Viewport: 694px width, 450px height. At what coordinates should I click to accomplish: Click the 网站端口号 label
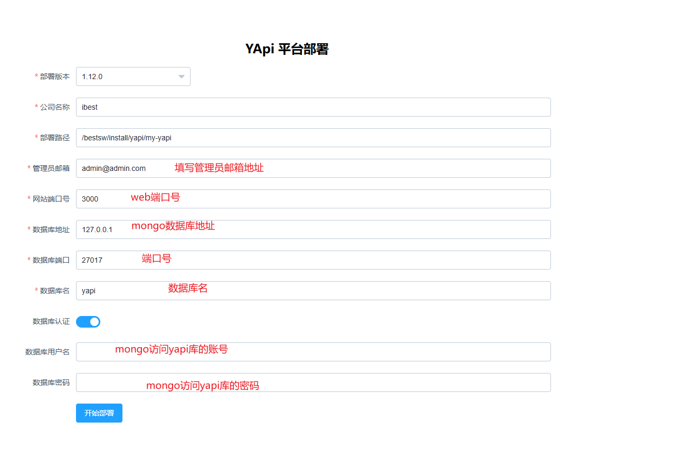pos(51,199)
